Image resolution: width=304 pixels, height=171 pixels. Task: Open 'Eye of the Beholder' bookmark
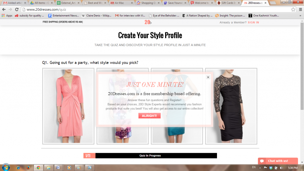[164, 15]
